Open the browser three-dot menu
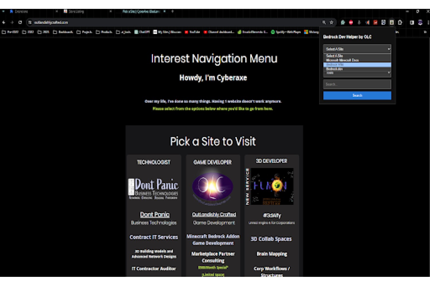The width and height of the screenshot is (430, 286). point(428,22)
